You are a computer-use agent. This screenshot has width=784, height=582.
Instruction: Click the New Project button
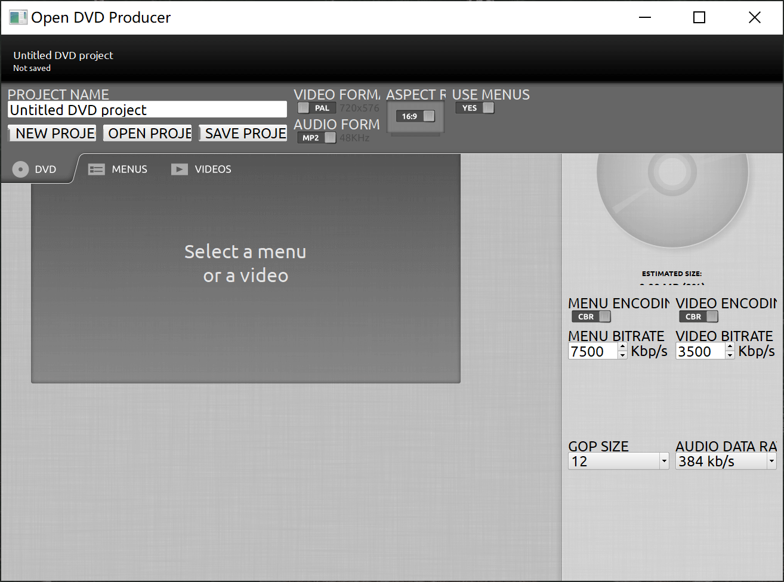[52, 133]
